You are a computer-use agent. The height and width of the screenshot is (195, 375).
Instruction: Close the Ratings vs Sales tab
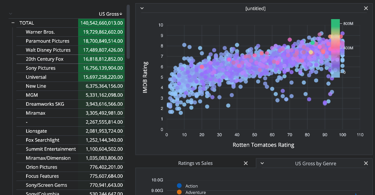[246, 163]
